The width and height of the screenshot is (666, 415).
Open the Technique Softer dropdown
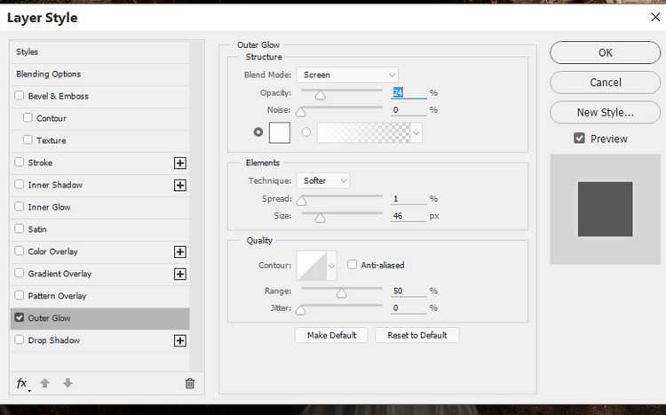click(x=323, y=180)
